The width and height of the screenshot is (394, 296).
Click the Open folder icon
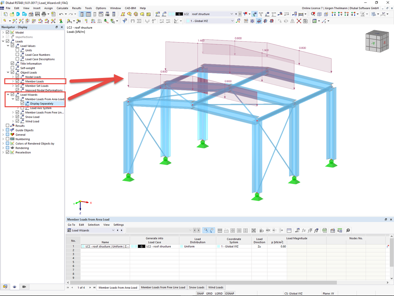pyautogui.click(x=12, y=14)
